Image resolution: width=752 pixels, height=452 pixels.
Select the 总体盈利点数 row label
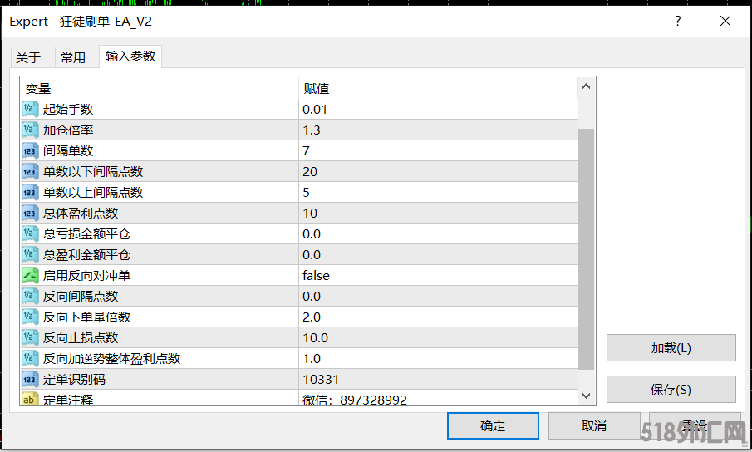[81, 214]
